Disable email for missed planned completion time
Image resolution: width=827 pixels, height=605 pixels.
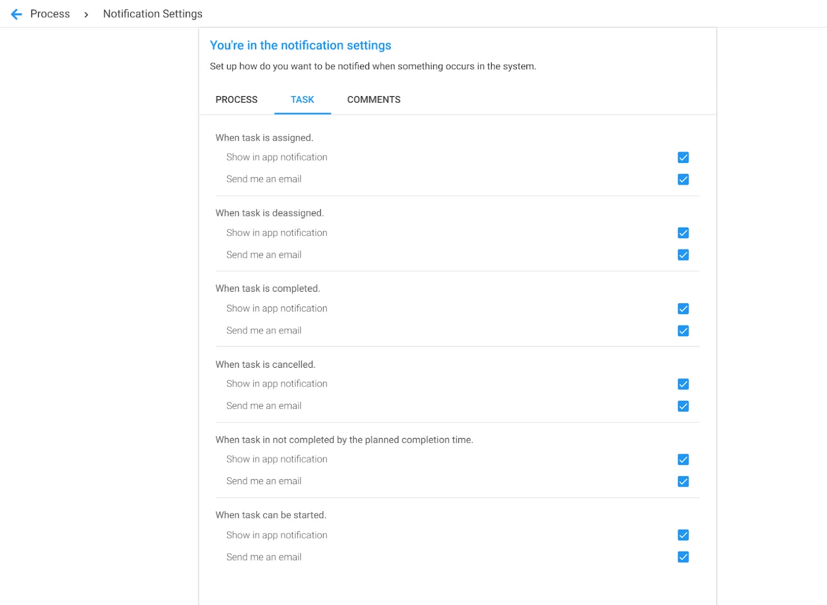(x=683, y=481)
